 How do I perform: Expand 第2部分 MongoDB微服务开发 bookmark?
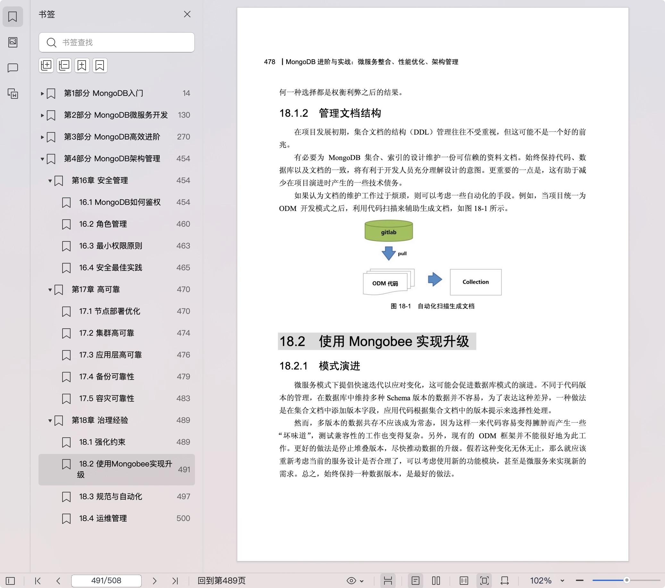point(42,115)
